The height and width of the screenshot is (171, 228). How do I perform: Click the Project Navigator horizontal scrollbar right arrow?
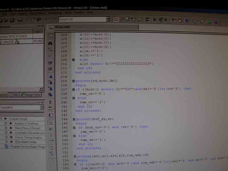[x=41, y=89]
